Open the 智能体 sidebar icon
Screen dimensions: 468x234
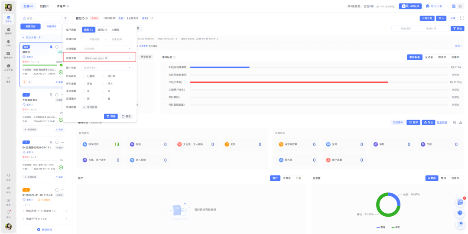8,31
